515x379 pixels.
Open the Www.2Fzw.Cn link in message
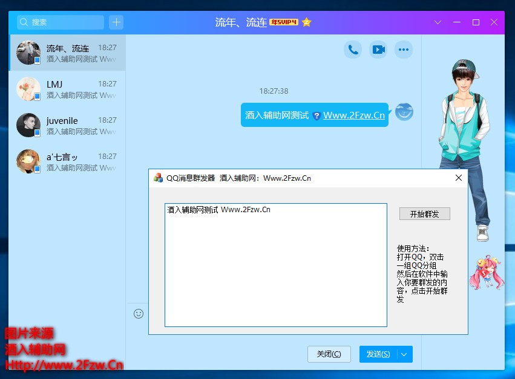[x=354, y=115]
